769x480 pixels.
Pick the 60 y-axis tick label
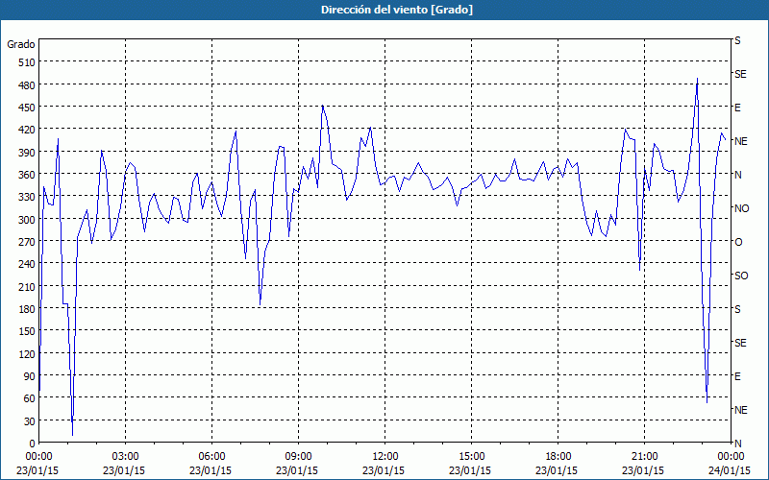tap(30, 398)
